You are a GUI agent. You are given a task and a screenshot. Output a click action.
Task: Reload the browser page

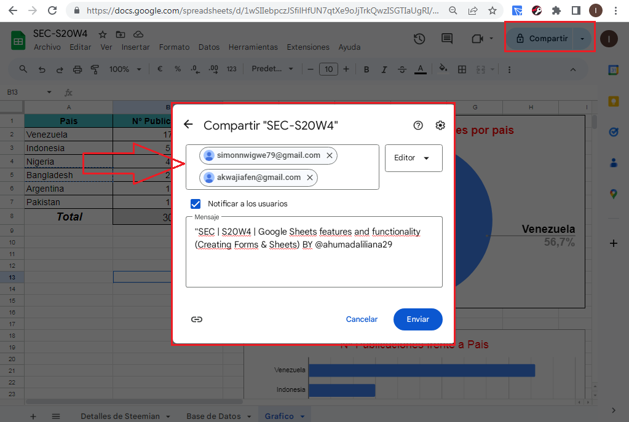coord(52,10)
